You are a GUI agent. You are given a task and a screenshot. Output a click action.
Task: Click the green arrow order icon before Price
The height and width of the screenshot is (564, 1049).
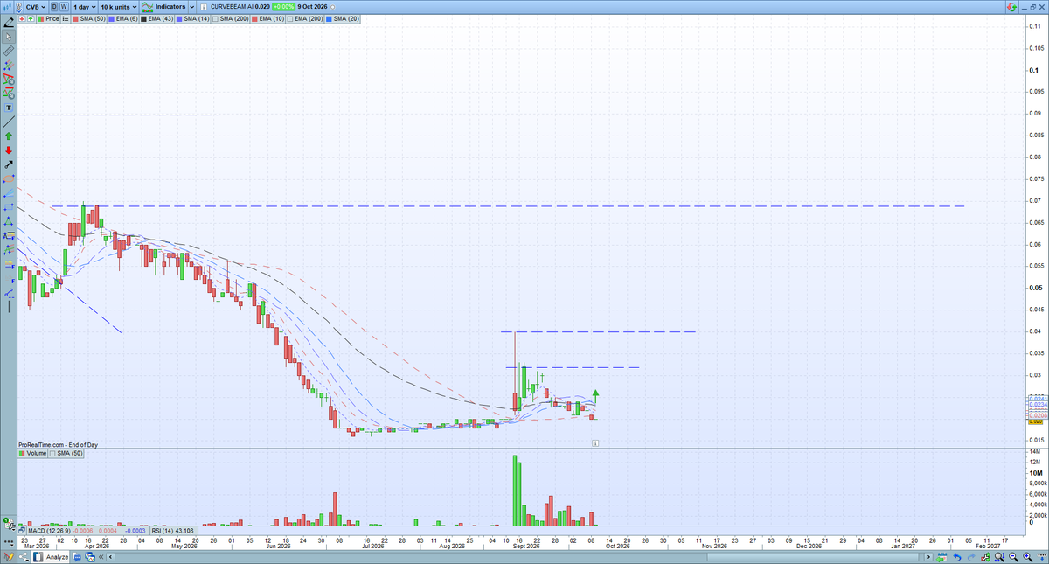point(30,18)
